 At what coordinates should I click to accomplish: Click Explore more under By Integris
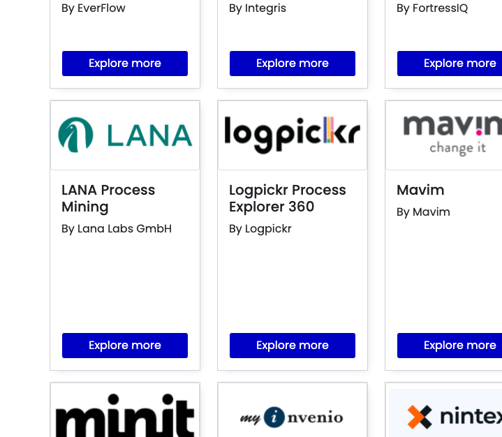(x=293, y=64)
